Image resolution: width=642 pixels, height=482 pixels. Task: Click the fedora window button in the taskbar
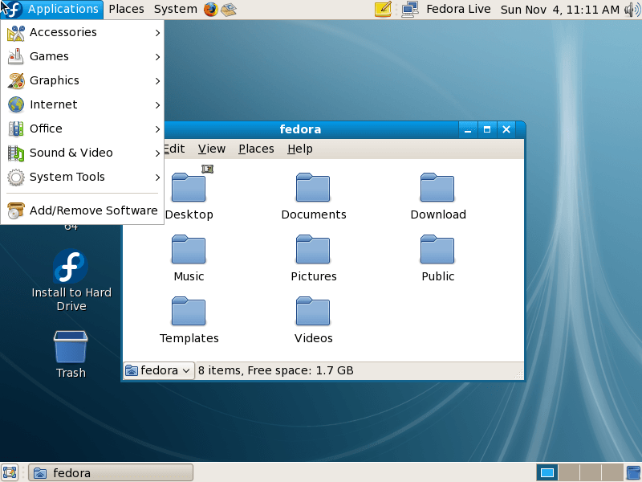[111, 473]
